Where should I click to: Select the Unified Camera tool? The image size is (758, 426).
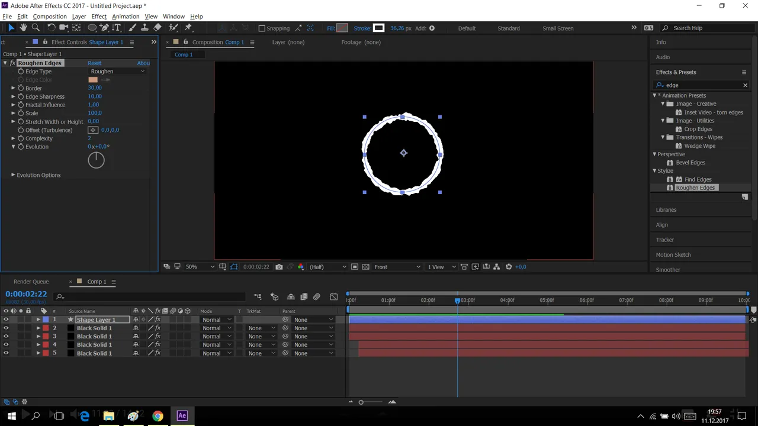coord(64,28)
